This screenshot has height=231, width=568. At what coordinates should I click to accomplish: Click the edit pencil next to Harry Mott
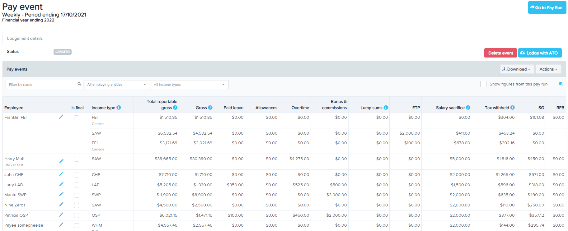tap(61, 161)
